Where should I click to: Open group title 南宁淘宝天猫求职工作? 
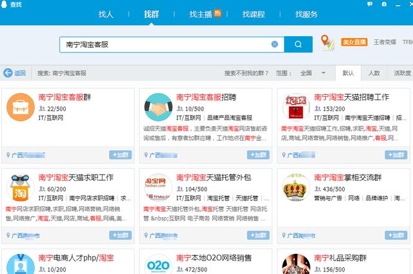[x=76, y=178]
